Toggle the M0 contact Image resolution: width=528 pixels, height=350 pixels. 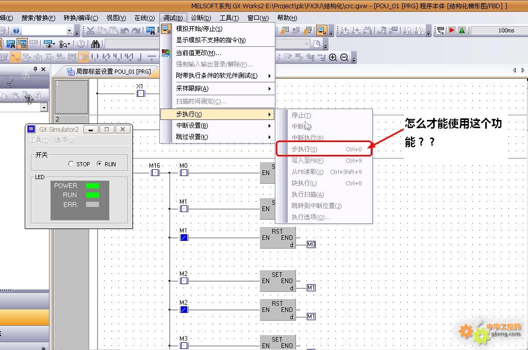[184, 173]
